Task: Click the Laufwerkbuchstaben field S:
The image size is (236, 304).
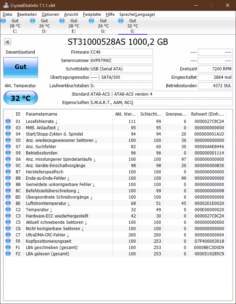Action: [x=122, y=86]
